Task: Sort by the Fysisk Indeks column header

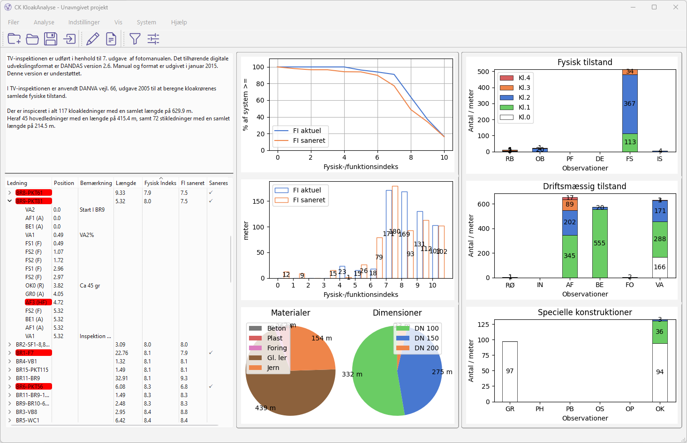Action: 160,183
